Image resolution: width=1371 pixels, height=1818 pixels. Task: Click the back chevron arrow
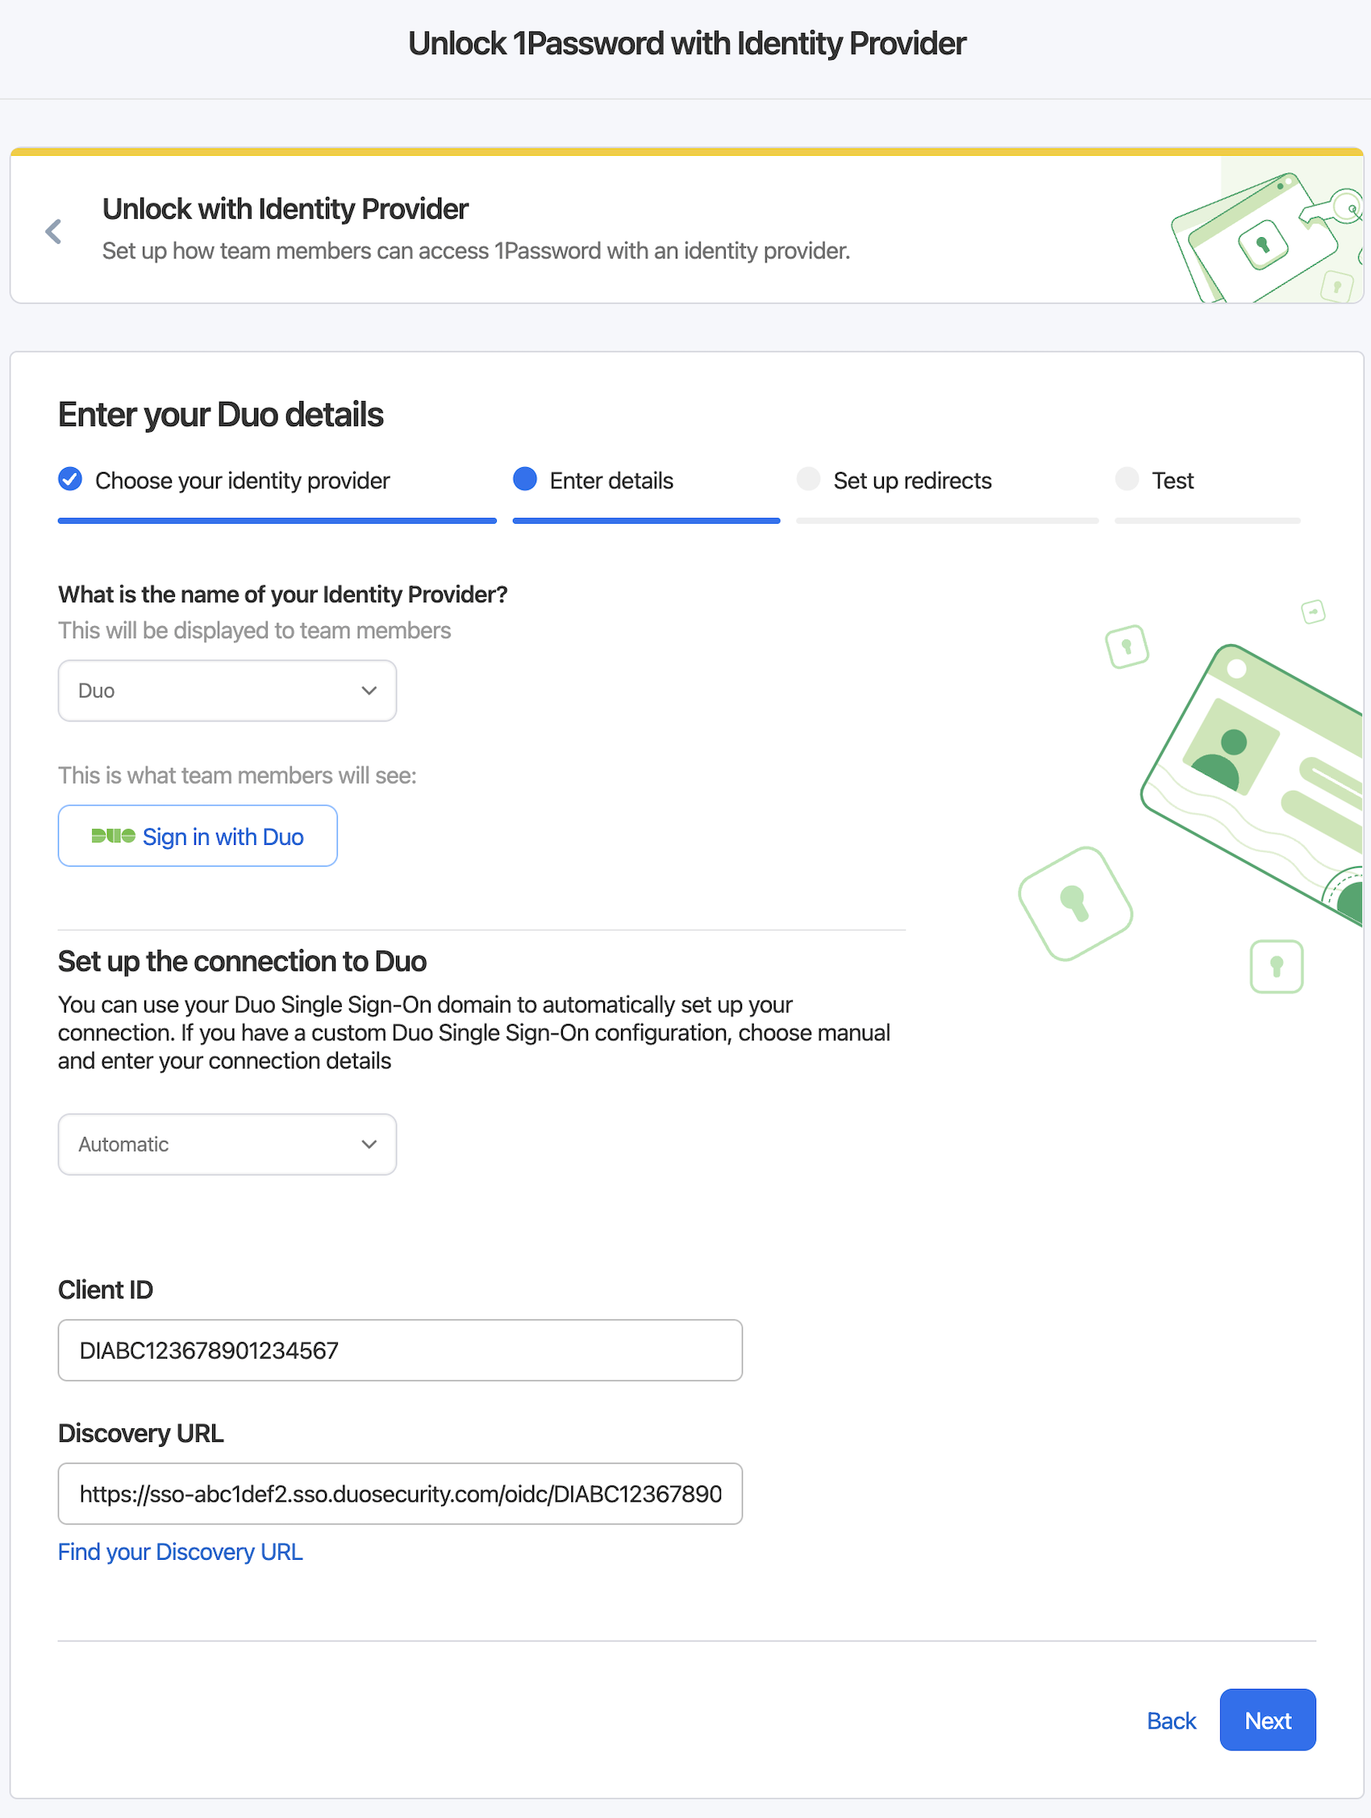[52, 231]
